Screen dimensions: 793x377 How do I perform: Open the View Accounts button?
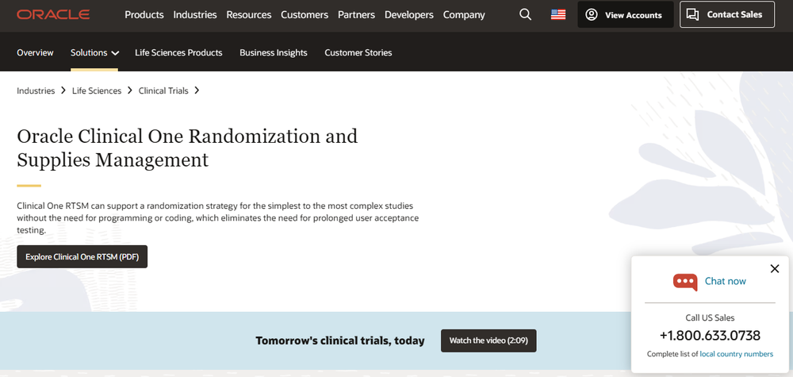[625, 14]
